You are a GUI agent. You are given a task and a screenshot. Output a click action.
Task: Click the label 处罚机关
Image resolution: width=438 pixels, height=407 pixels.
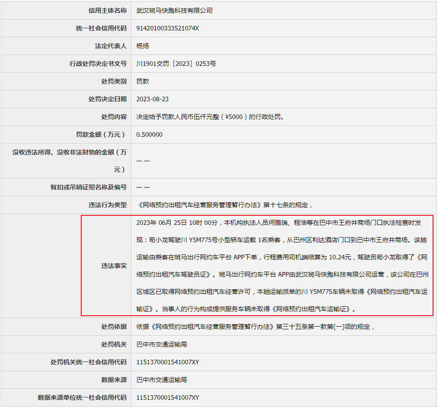pos(114,344)
